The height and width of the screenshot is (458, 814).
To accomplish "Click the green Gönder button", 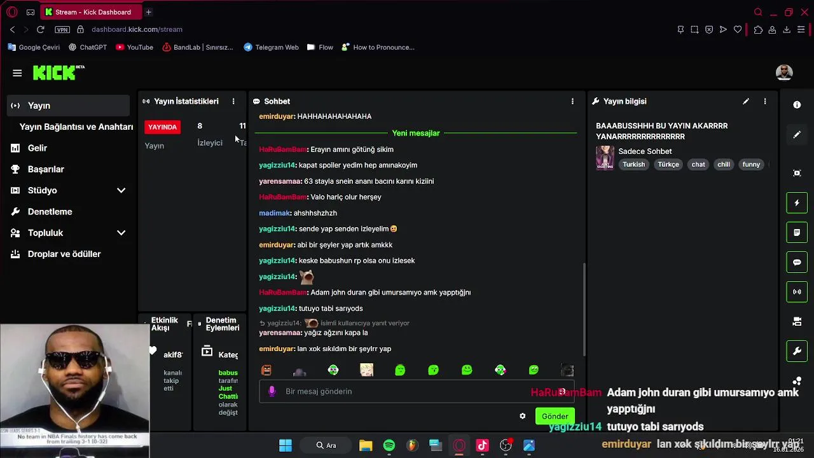I will coord(555,416).
